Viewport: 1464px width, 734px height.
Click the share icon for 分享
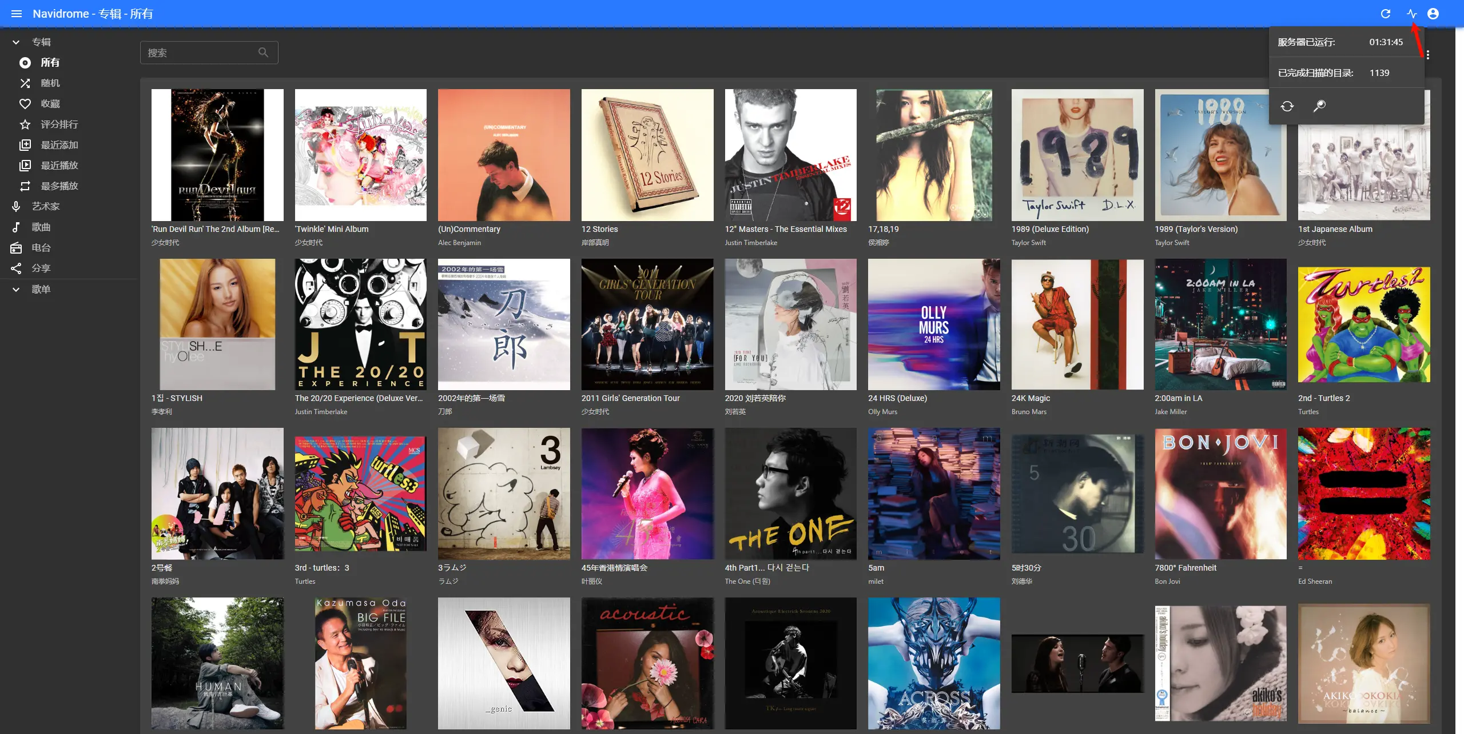click(x=16, y=268)
